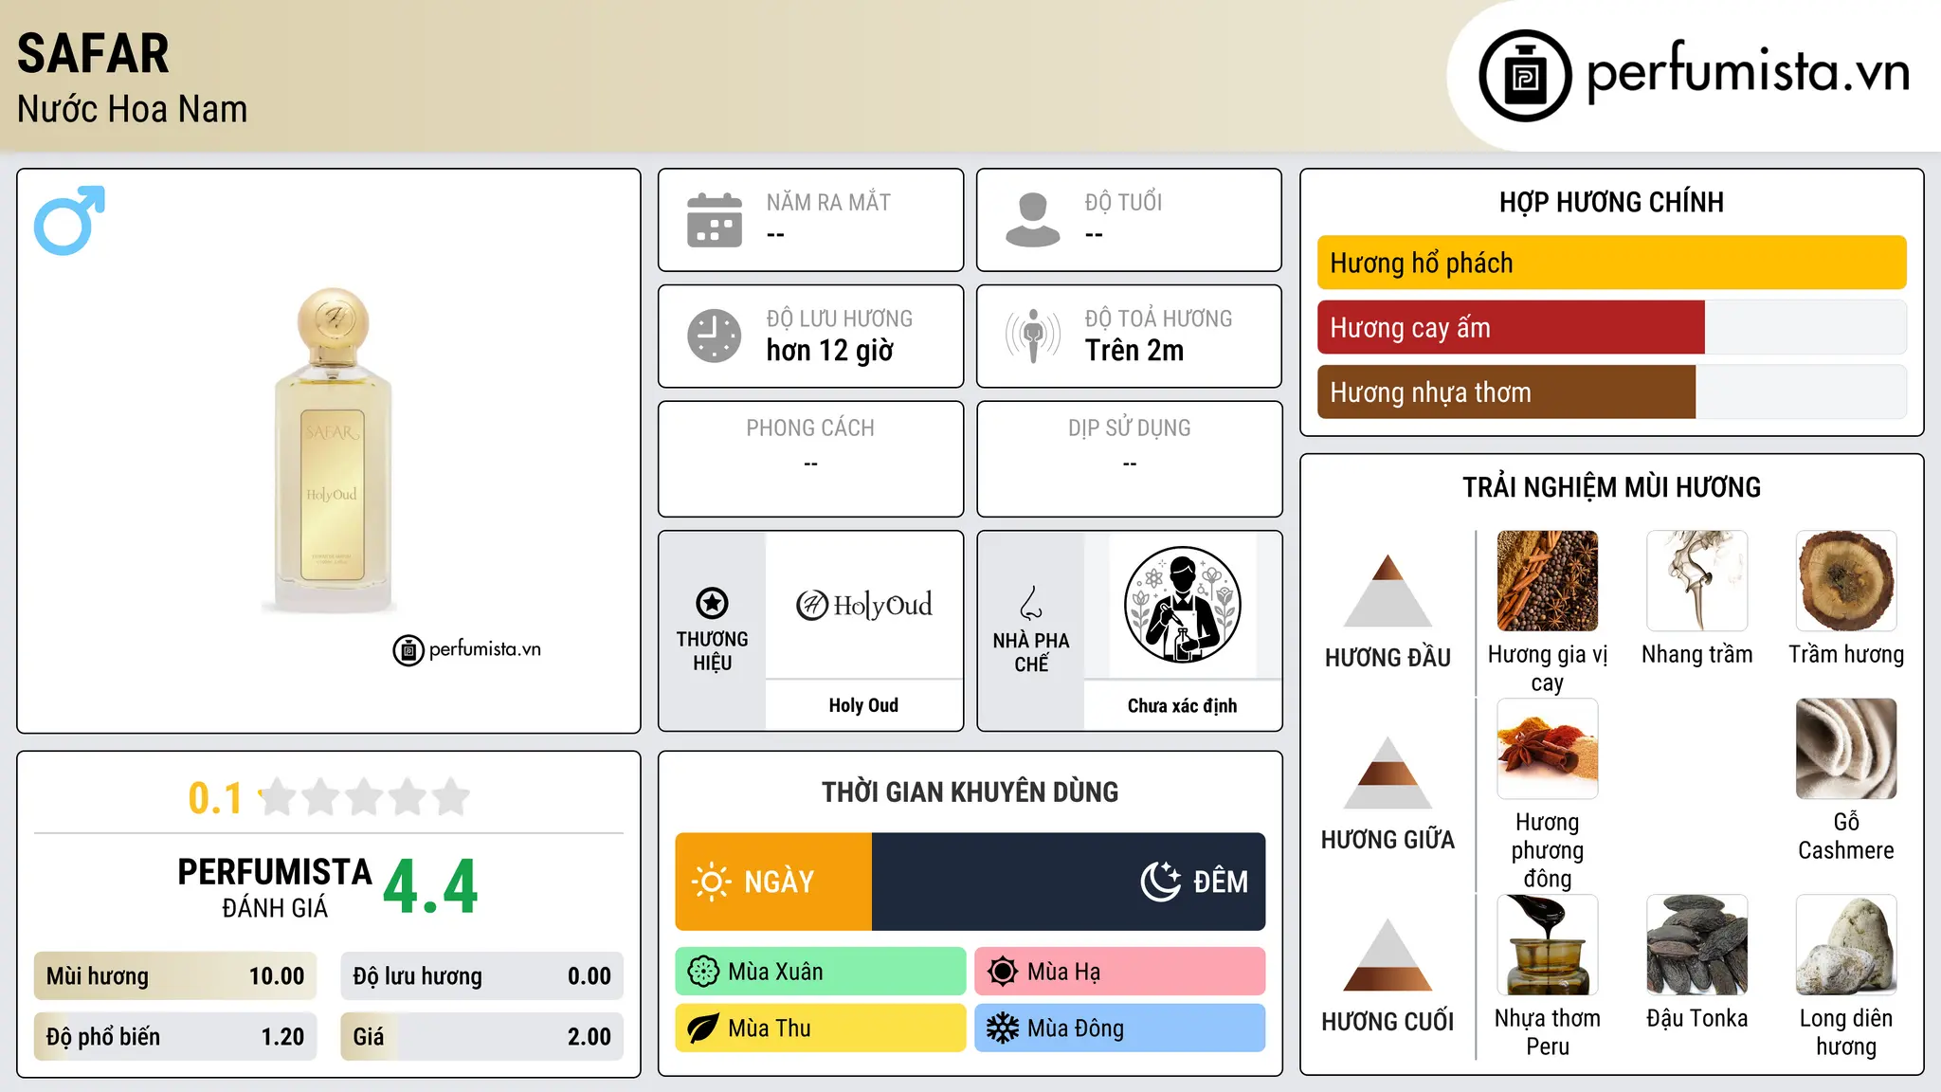The height and width of the screenshot is (1092, 1941).
Task: Click the Giá 2.00 score bar
Action: pyautogui.click(x=482, y=1037)
